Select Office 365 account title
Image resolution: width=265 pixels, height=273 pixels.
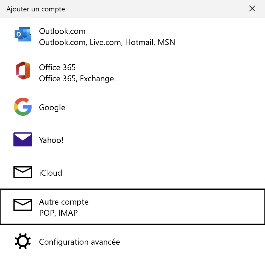coord(57,68)
